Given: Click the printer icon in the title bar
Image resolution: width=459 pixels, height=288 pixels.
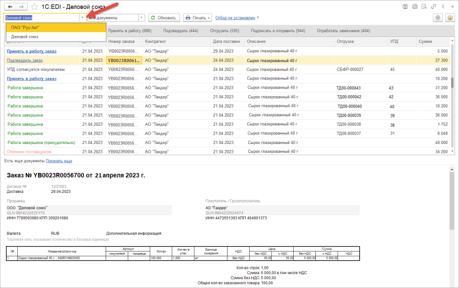Looking at the screenshot, I should point(415,6).
